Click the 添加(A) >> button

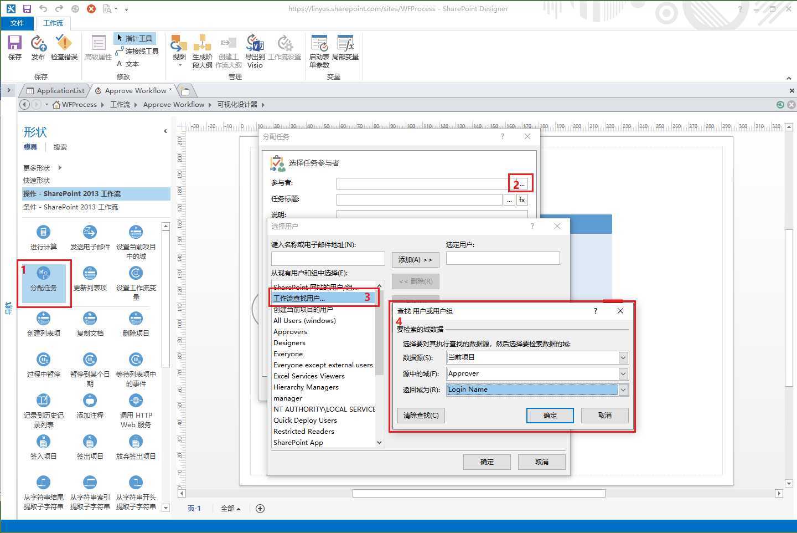pyautogui.click(x=415, y=259)
